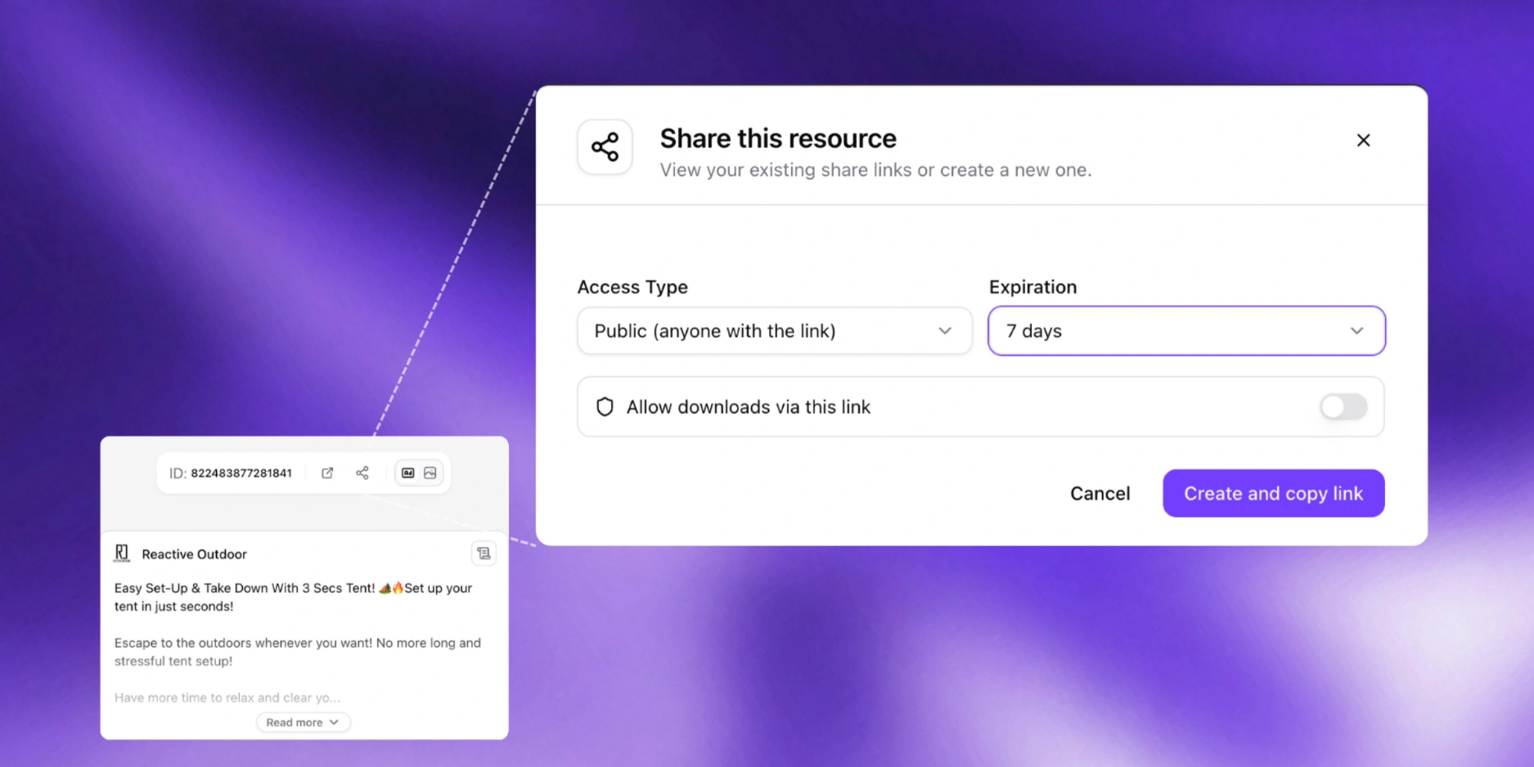The width and height of the screenshot is (1534, 767).
Task: Switch to the image view icon
Action: coord(430,473)
